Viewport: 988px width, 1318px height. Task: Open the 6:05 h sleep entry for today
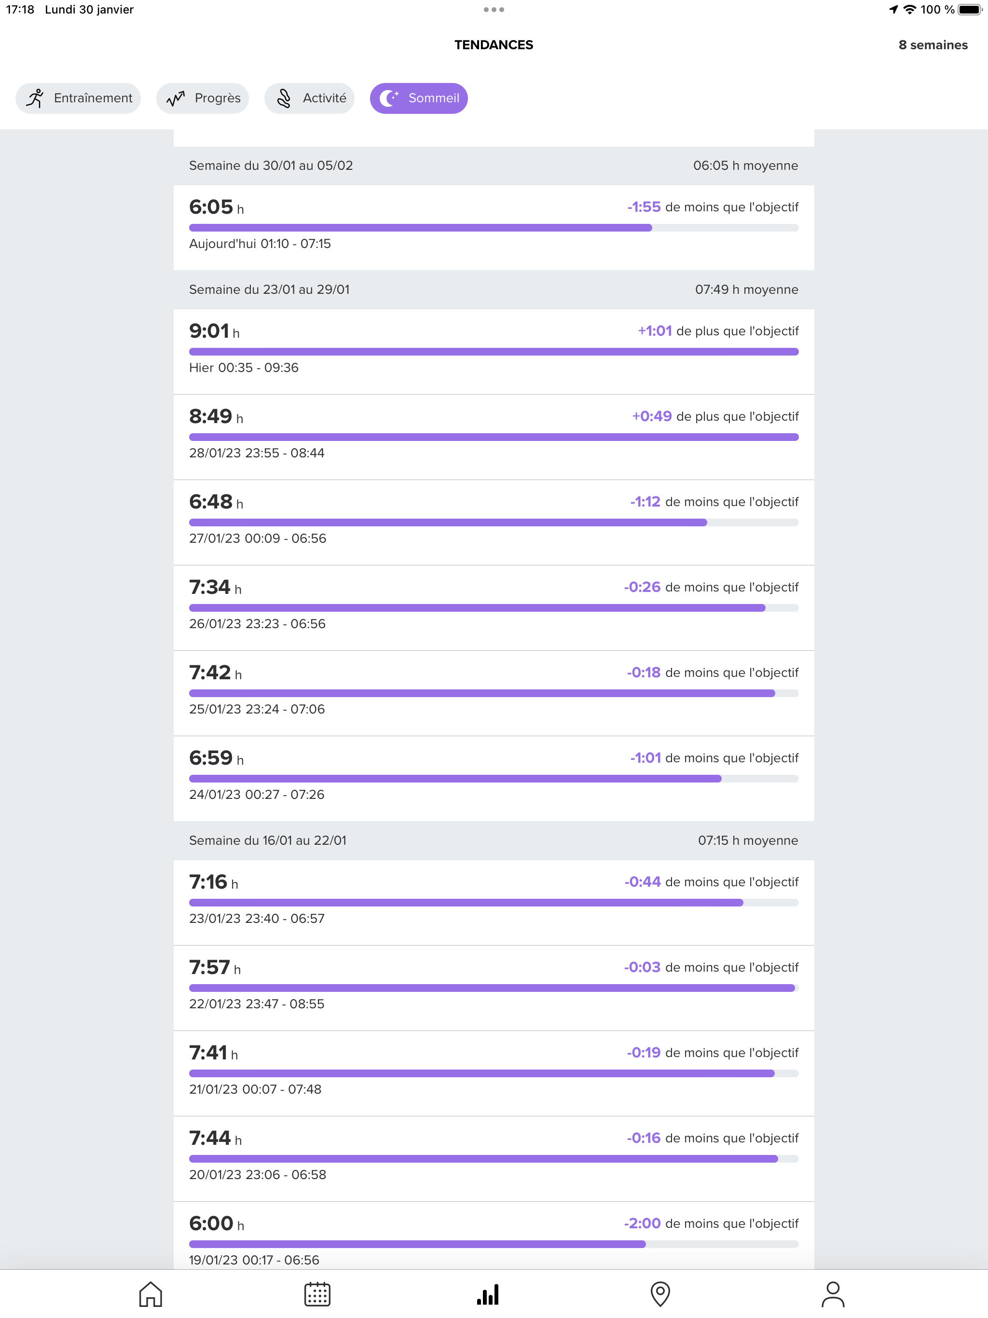click(x=494, y=227)
